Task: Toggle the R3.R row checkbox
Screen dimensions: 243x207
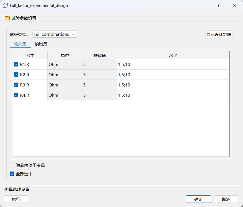Action: (16, 85)
